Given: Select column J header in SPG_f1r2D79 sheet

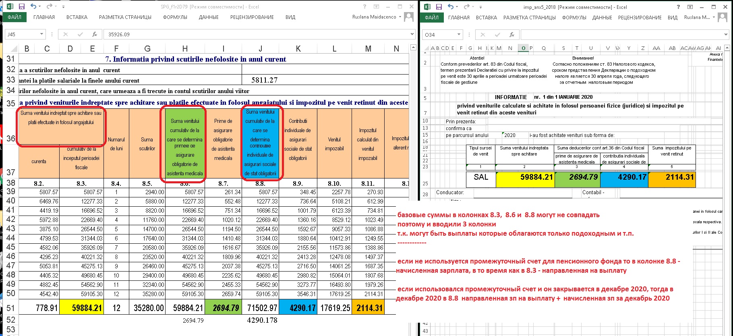Looking at the screenshot, I should coord(260,49).
